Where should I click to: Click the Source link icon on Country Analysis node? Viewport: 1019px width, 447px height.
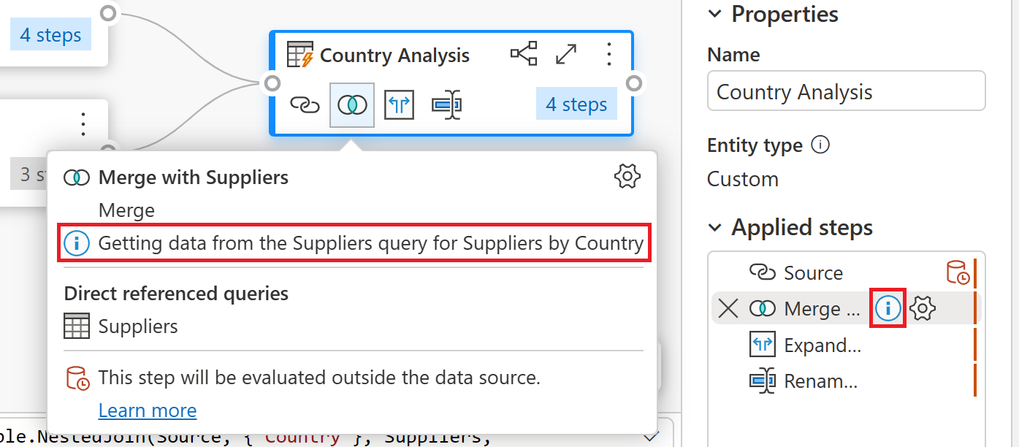(305, 104)
